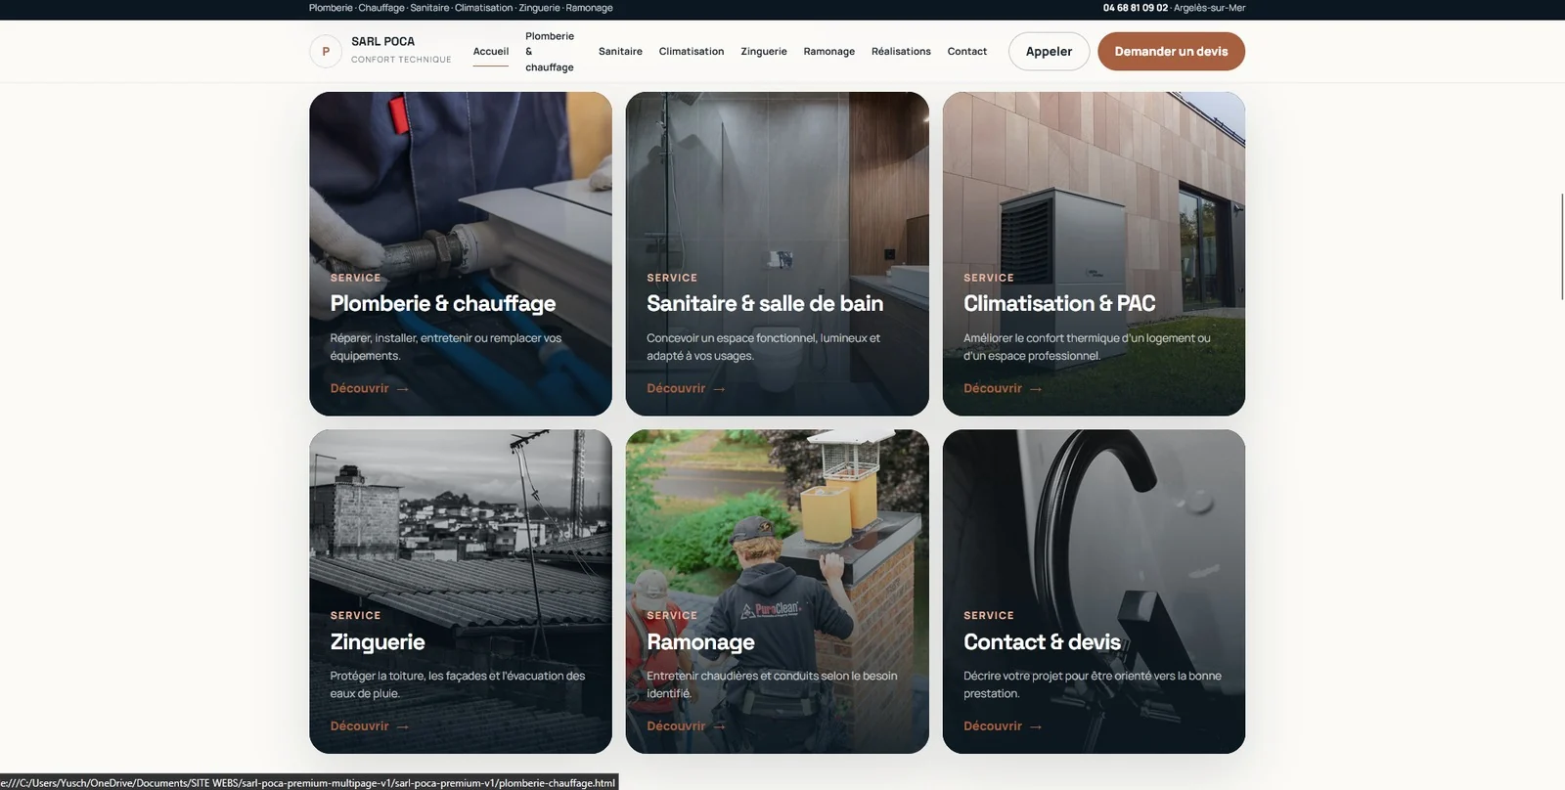Click the SERVICE label above Zinguerie
This screenshot has height=790, width=1565.
click(x=356, y=616)
